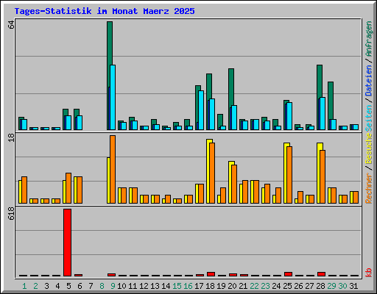Click day label '27' on the x-axis
The width and height of the screenshot is (377, 294).
309,286
